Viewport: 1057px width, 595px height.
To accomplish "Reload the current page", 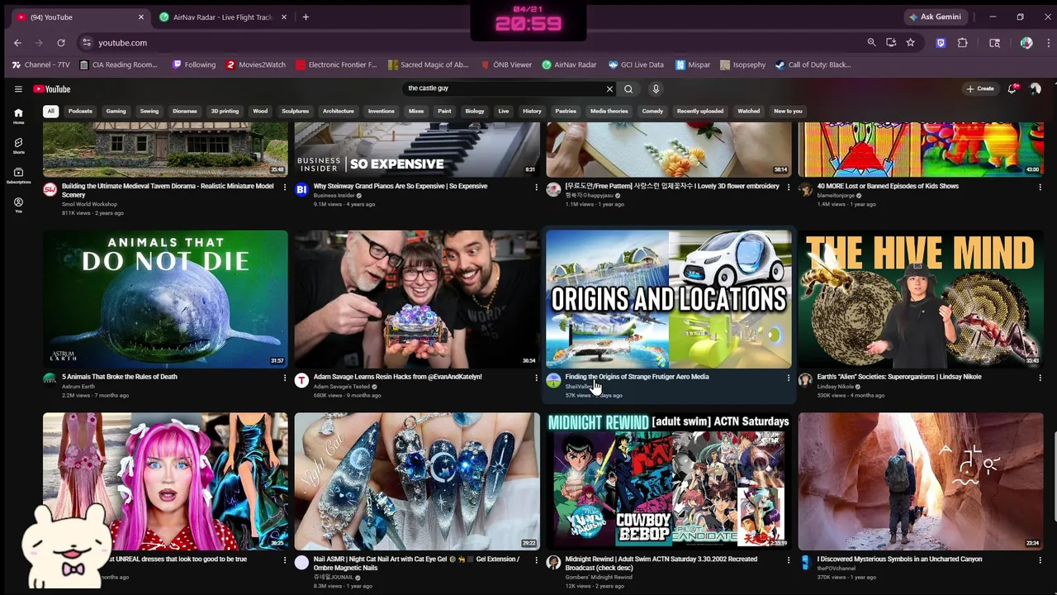I will pyautogui.click(x=61, y=43).
